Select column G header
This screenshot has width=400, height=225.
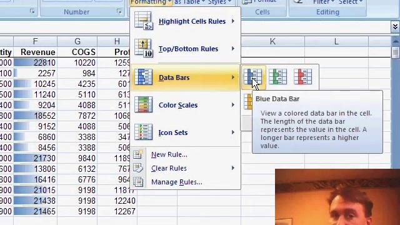click(77, 41)
